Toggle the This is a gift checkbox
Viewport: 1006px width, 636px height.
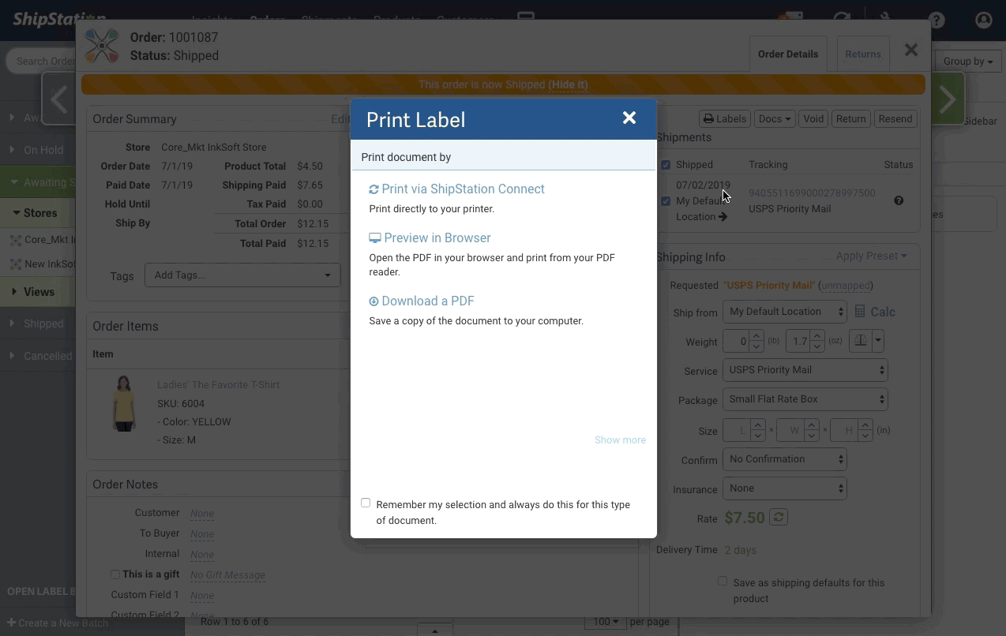[x=115, y=574]
